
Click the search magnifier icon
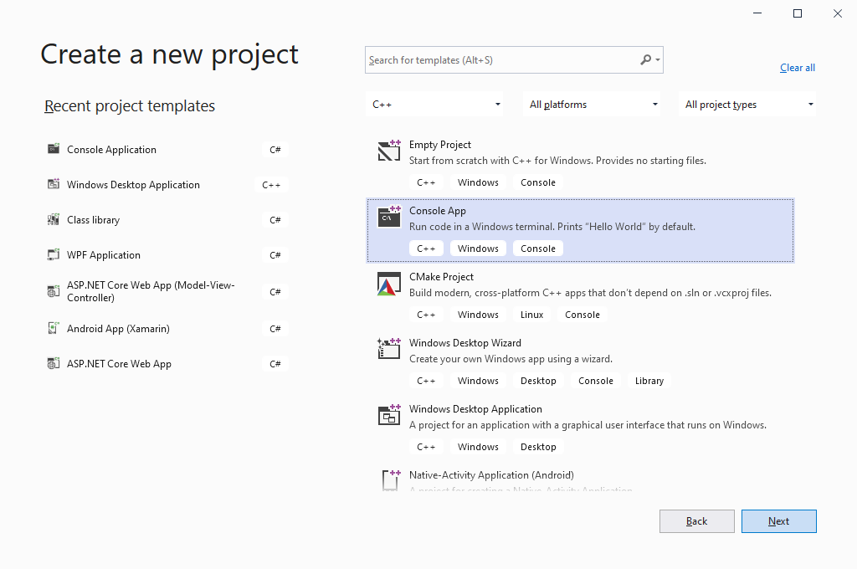pos(646,60)
